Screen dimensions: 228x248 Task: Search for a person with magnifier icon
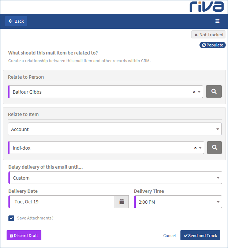point(214,92)
